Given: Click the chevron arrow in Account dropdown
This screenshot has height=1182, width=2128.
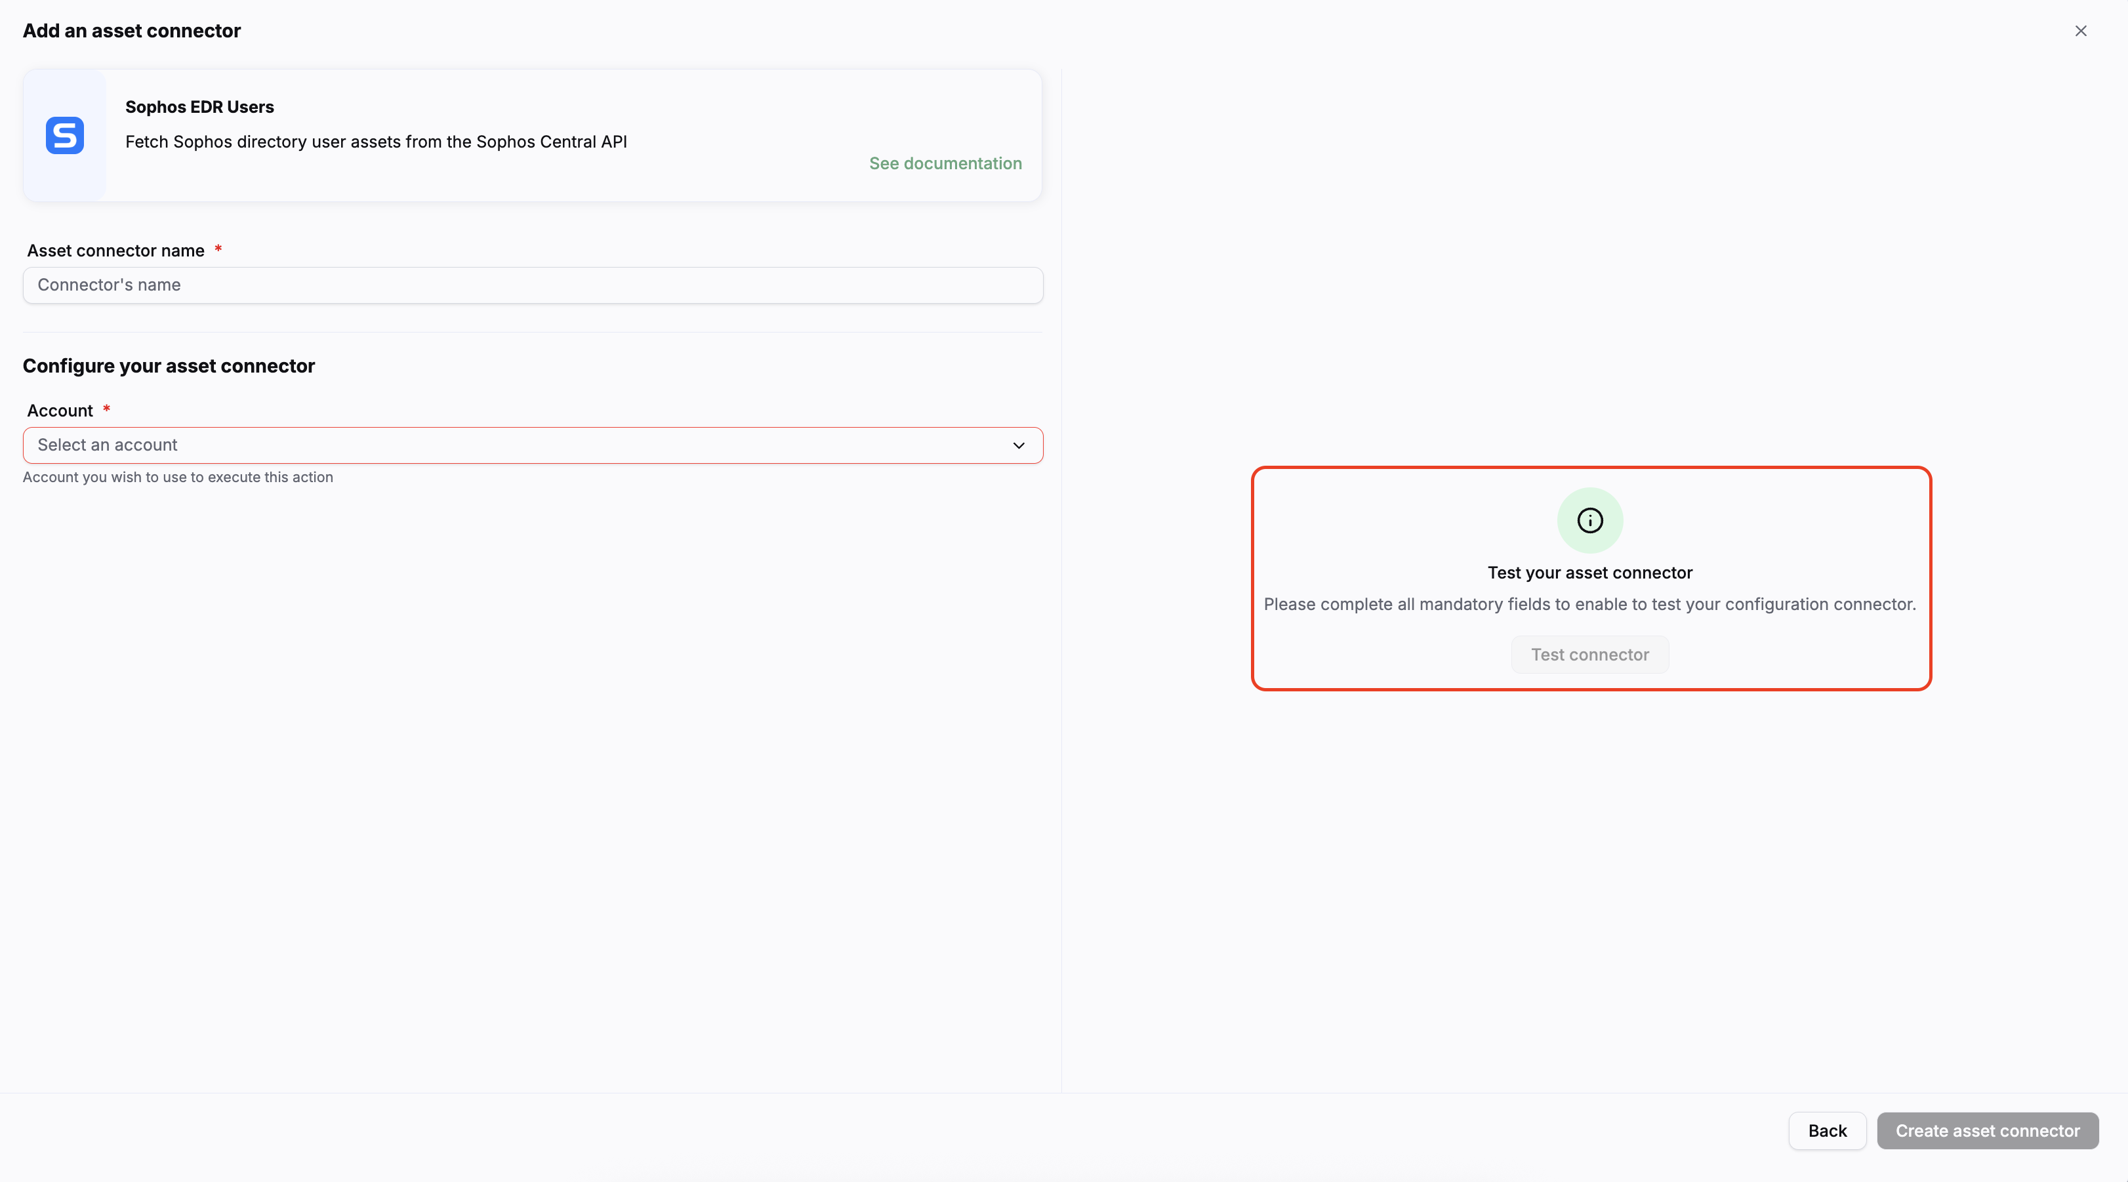Looking at the screenshot, I should pyautogui.click(x=1019, y=445).
